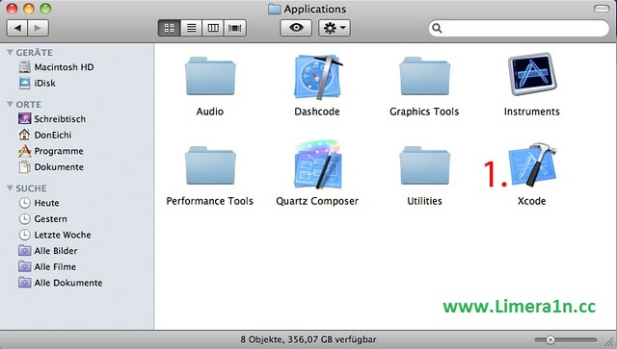Screen dimensions: 617x349
Task: Select the Xcode label
Action: (x=531, y=201)
